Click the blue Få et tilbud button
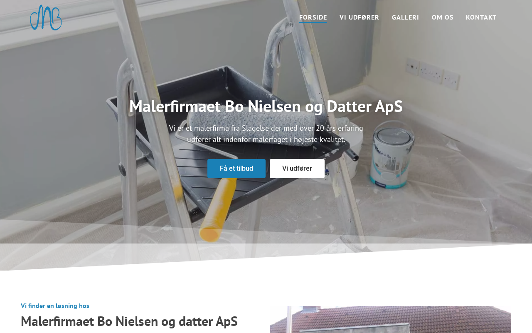The width and height of the screenshot is (532, 333). point(236,169)
